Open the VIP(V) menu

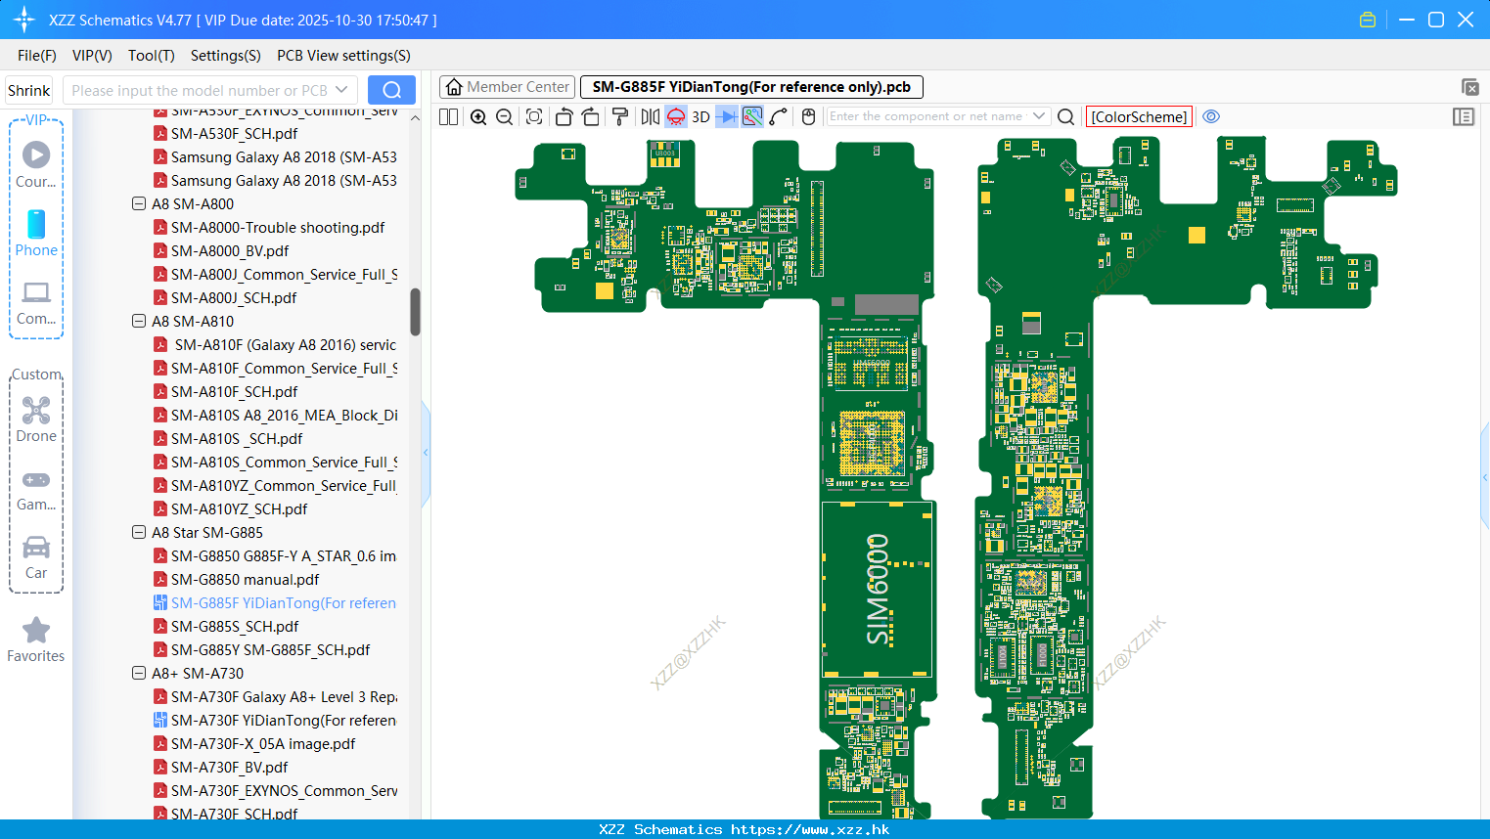[x=92, y=56]
